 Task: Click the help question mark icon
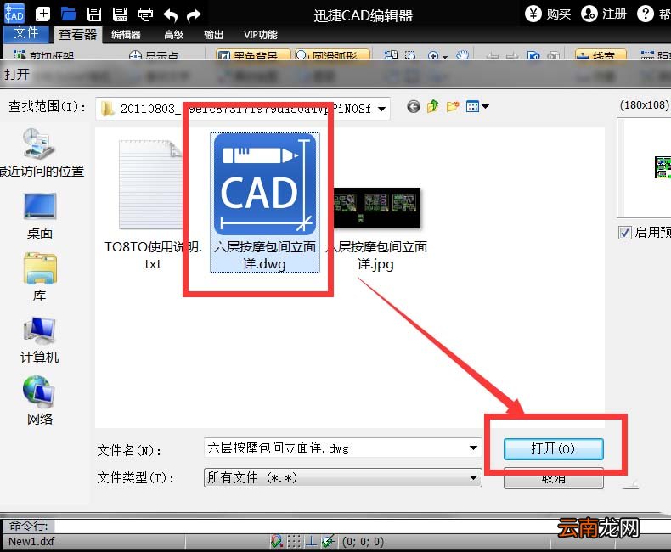tap(645, 14)
